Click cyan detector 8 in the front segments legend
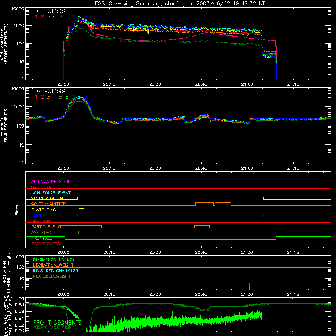 (x=79, y=17)
